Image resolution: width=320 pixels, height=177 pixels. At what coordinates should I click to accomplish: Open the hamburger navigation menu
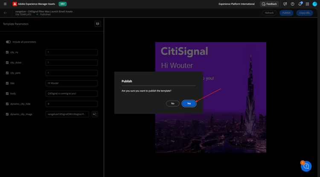coord(5,4)
